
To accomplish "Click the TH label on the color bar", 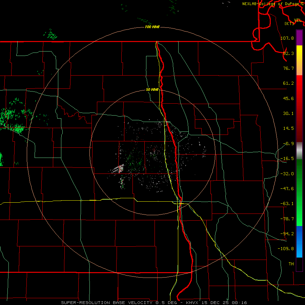I will pos(291,264).
